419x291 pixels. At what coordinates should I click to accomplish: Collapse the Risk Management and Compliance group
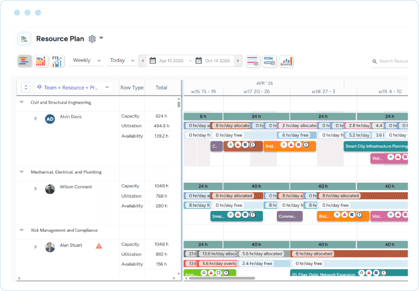click(x=22, y=230)
